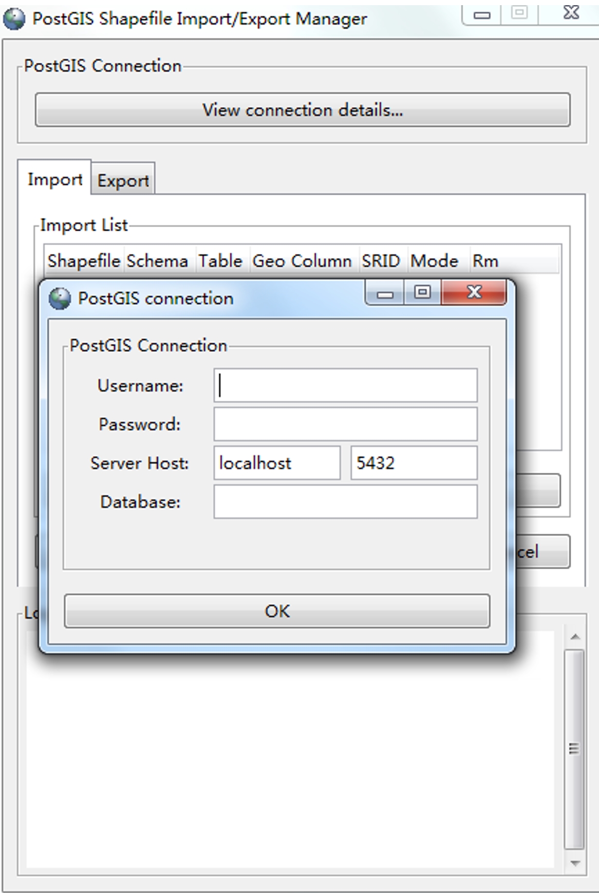This screenshot has height=893, width=599.
Task: Click the log scrollbar down arrow
Action: click(575, 863)
